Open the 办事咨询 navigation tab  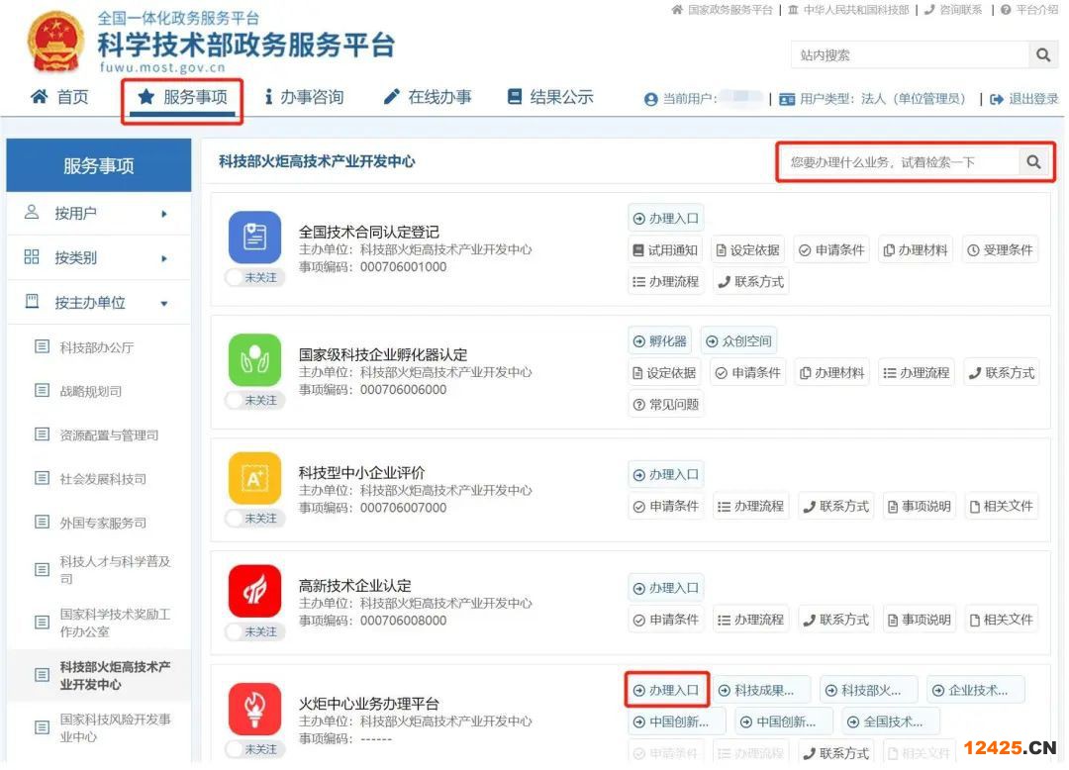coord(304,97)
